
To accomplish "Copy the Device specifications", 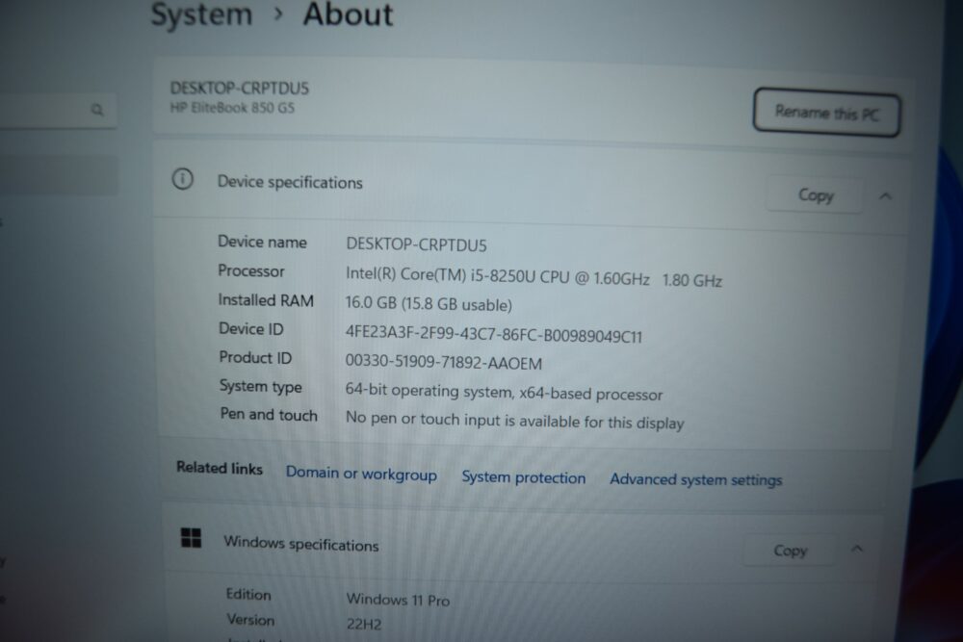I will 815,195.
